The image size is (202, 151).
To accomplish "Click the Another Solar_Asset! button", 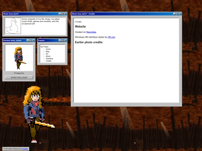I will 19,77.
